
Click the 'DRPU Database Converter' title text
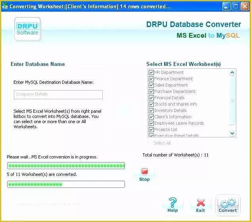pos(194,24)
